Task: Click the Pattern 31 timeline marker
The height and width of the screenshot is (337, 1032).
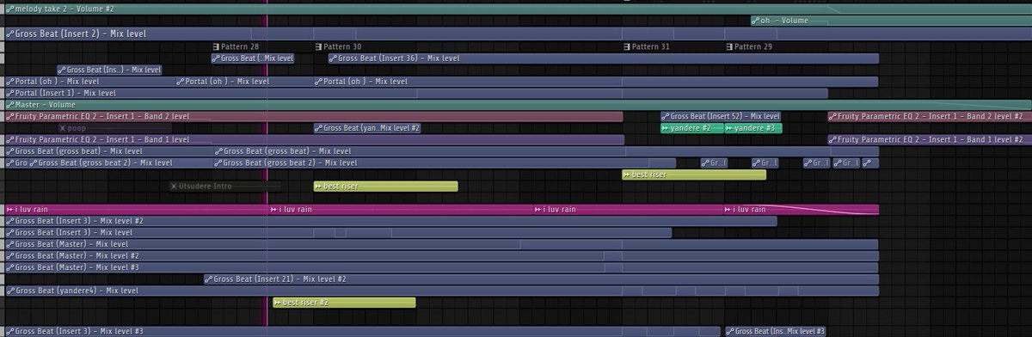Action: (647, 46)
